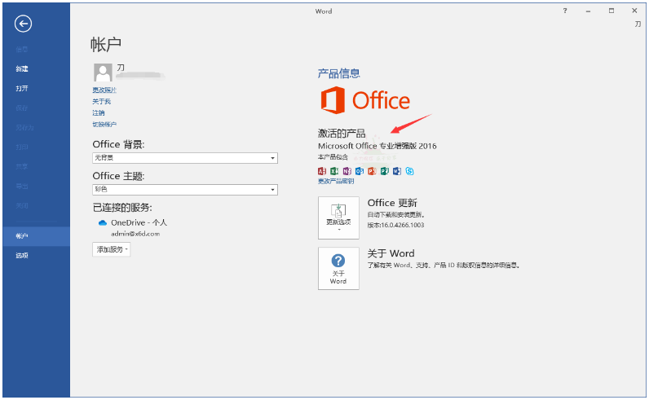Select 选项 in the sidebar

click(x=22, y=255)
